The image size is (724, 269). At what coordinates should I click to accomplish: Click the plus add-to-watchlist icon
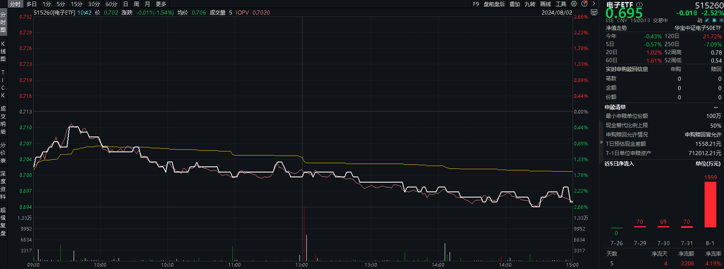[721, 20]
